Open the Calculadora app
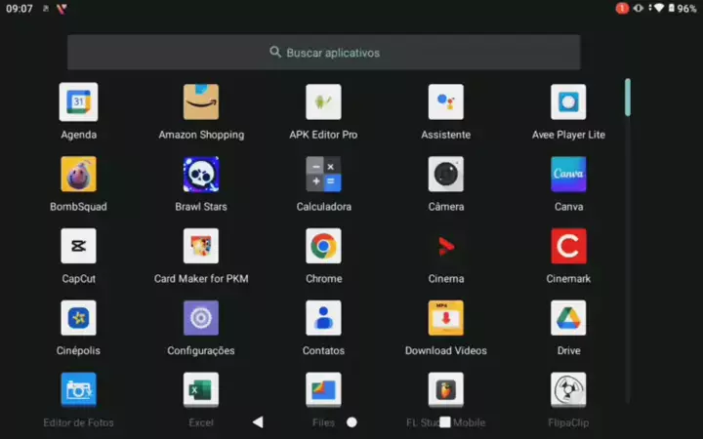 point(323,175)
